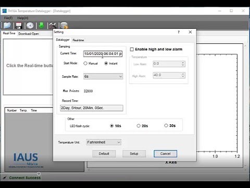Open settings via the tools icon

click(53, 26)
